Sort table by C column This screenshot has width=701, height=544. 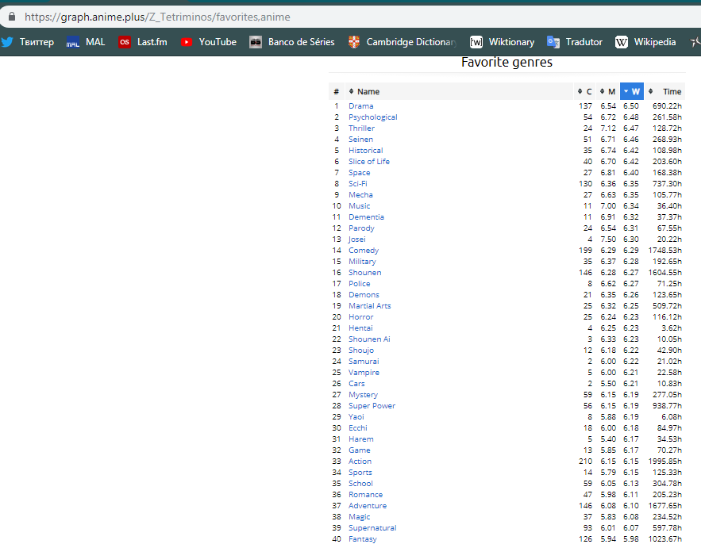[x=585, y=91]
